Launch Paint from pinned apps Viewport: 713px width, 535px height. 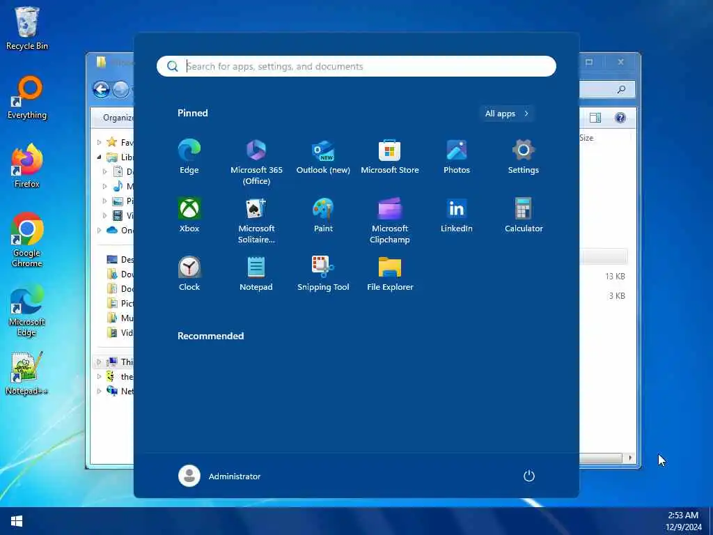tap(323, 215)
